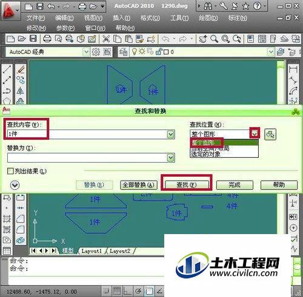Toggle layer 0 freeze sun icon
The height and width of the screenshot is (297, 303).
[142, 51]
